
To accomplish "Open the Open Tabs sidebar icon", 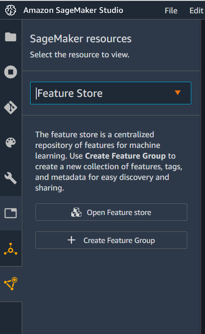I will [11, 213].
